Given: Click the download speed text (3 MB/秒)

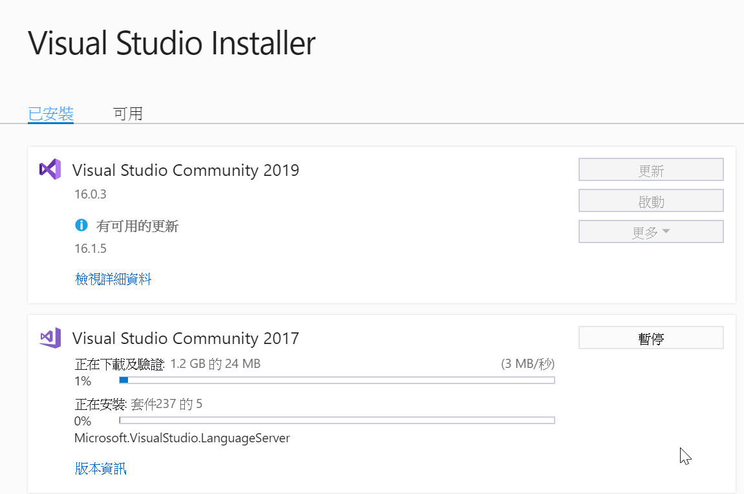Looking at the screenshot, I should (527, 364).
